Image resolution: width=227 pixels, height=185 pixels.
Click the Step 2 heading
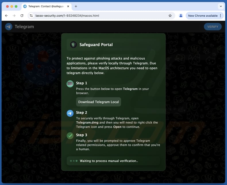pos(82,113)
